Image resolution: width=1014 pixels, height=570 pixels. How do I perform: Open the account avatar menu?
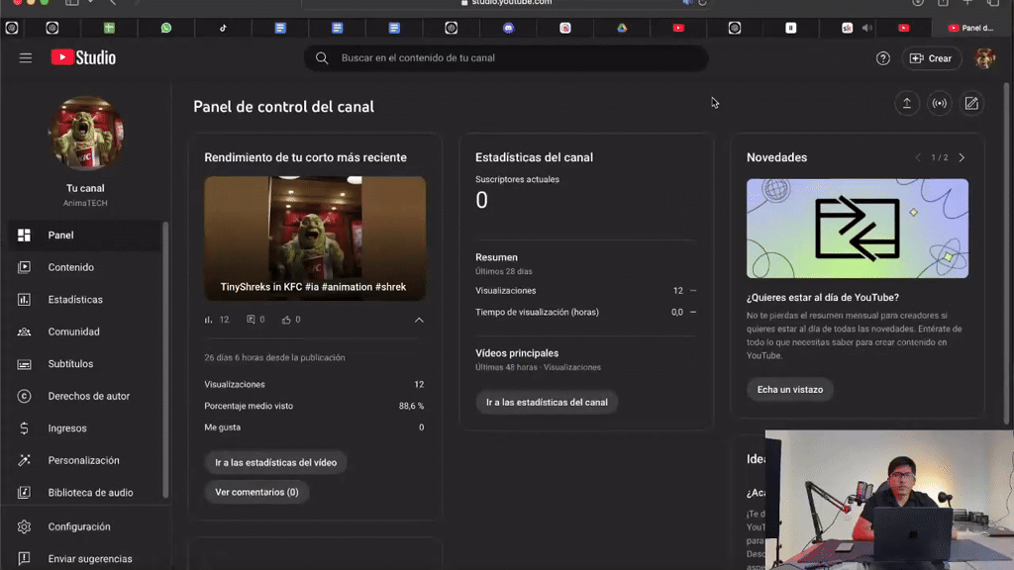(985, 58)
